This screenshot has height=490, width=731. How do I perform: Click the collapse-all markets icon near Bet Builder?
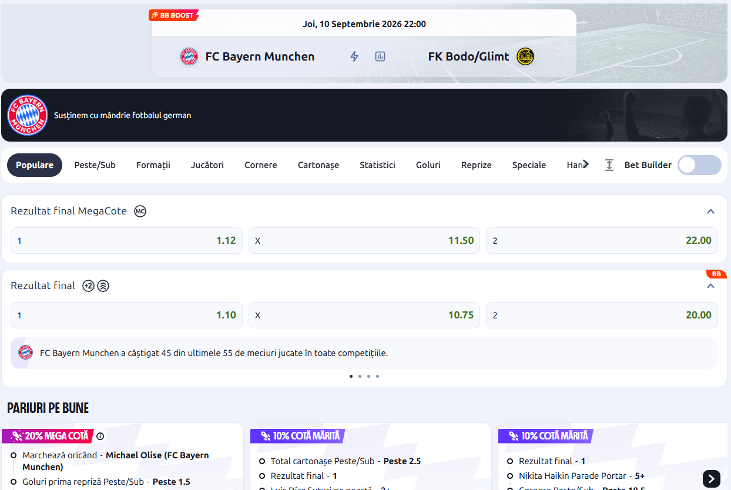click(609, 165)
